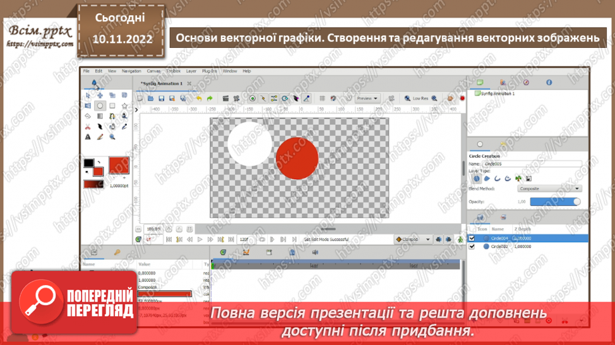The height and width of the screenshot is (345, 615).
Task: Open the Preview dropdown in toolbar
Action: (x=367, y=99)
